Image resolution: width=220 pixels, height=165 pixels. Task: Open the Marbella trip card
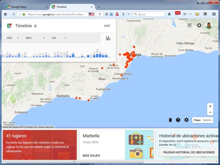point(116,145)
